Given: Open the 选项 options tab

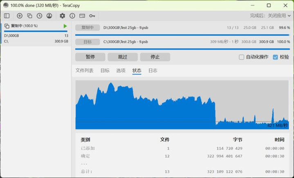Looking at the screenshot, I should point(121,71).
